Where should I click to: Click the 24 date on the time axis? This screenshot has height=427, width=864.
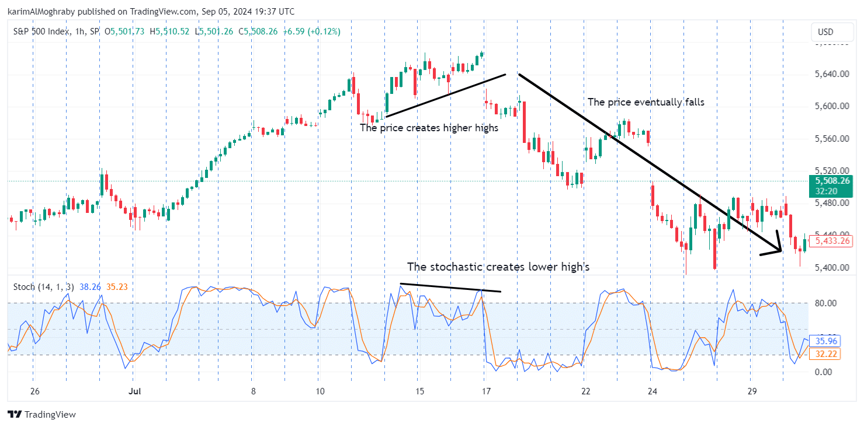click(x=652, y=391)
